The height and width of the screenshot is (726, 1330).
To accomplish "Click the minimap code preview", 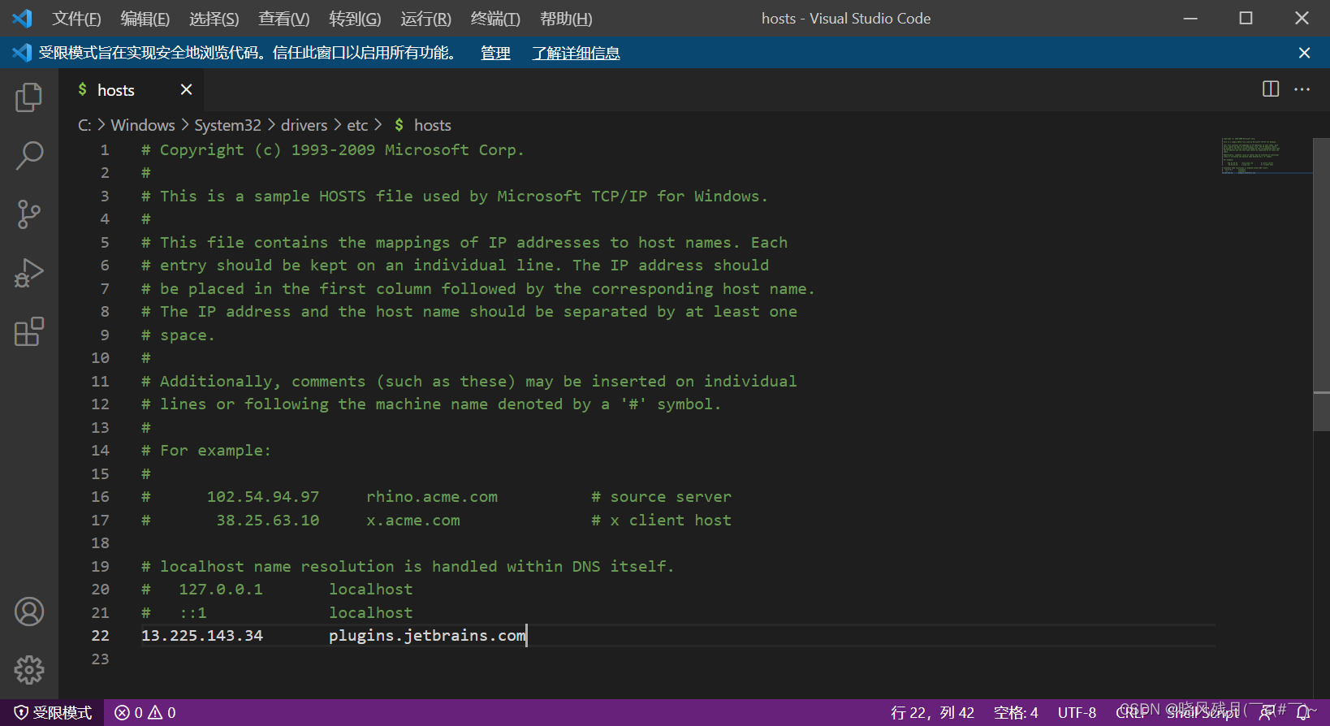I will coord(1266,155).
